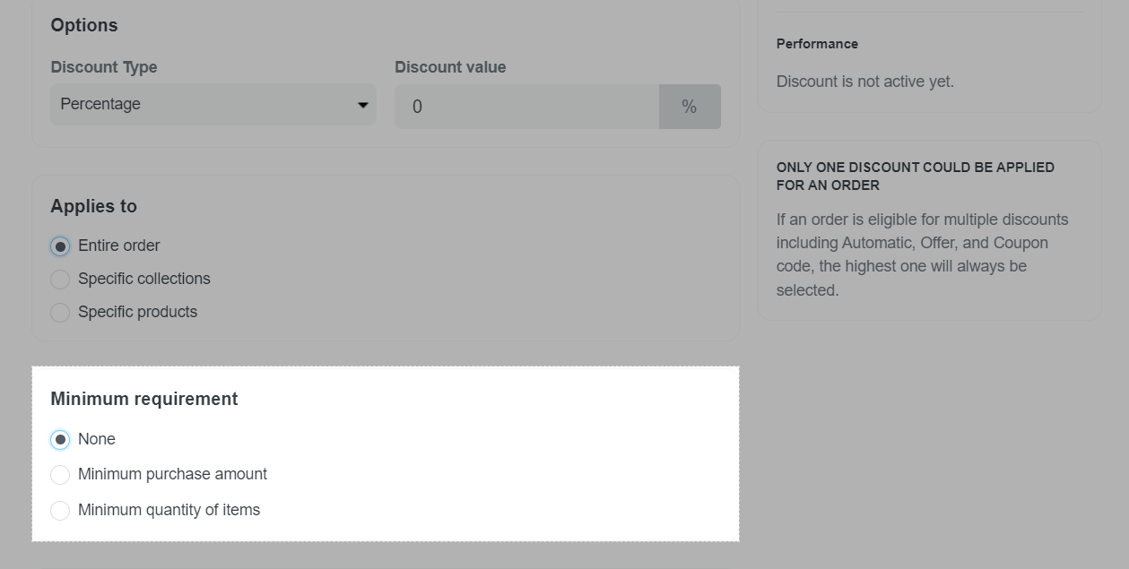Click the multiple discounts explanation paragraph
Viewport: 1129px width, 569px height.
[x=923, y=254]
